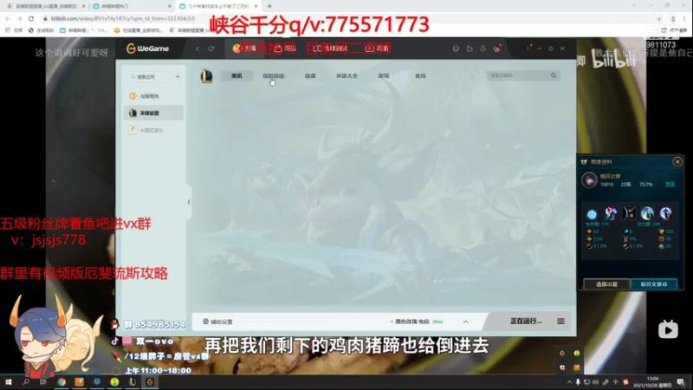
Task: Click the R skill icon in hero panel
Action: [665, 213]
